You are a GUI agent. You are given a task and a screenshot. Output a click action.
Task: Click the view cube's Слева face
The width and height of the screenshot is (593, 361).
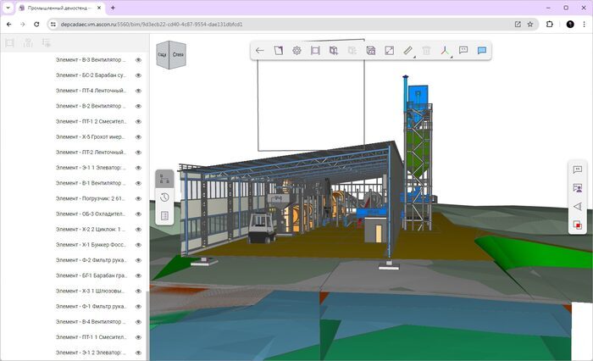(x=178, y=55)
